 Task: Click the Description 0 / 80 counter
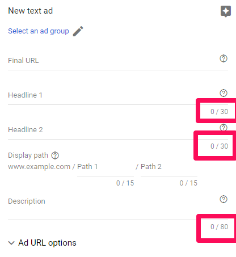(x=219, y=227)
